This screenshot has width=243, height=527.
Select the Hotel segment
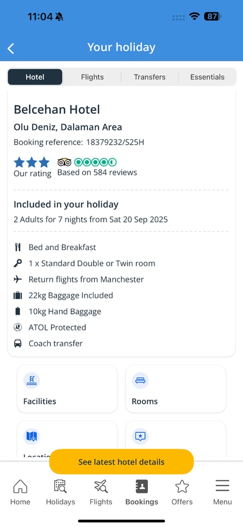point(35,77)
